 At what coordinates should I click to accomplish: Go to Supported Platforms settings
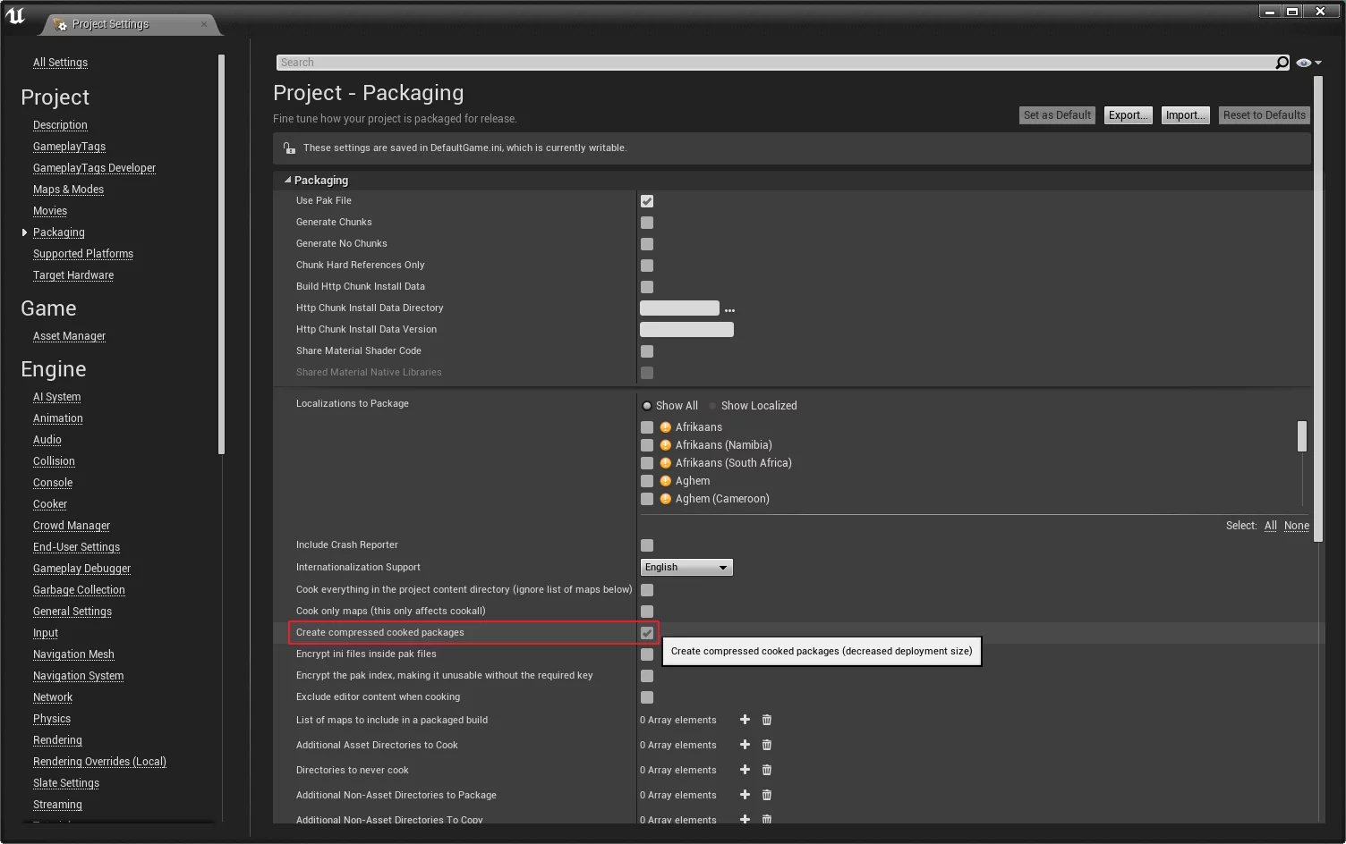(82, 254)
